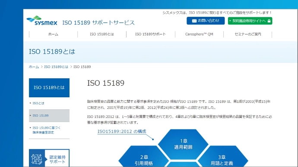Click the 1章 適用範囲 hexagon
The height and width of the screenshot is (167, 298).
point(183,144)
